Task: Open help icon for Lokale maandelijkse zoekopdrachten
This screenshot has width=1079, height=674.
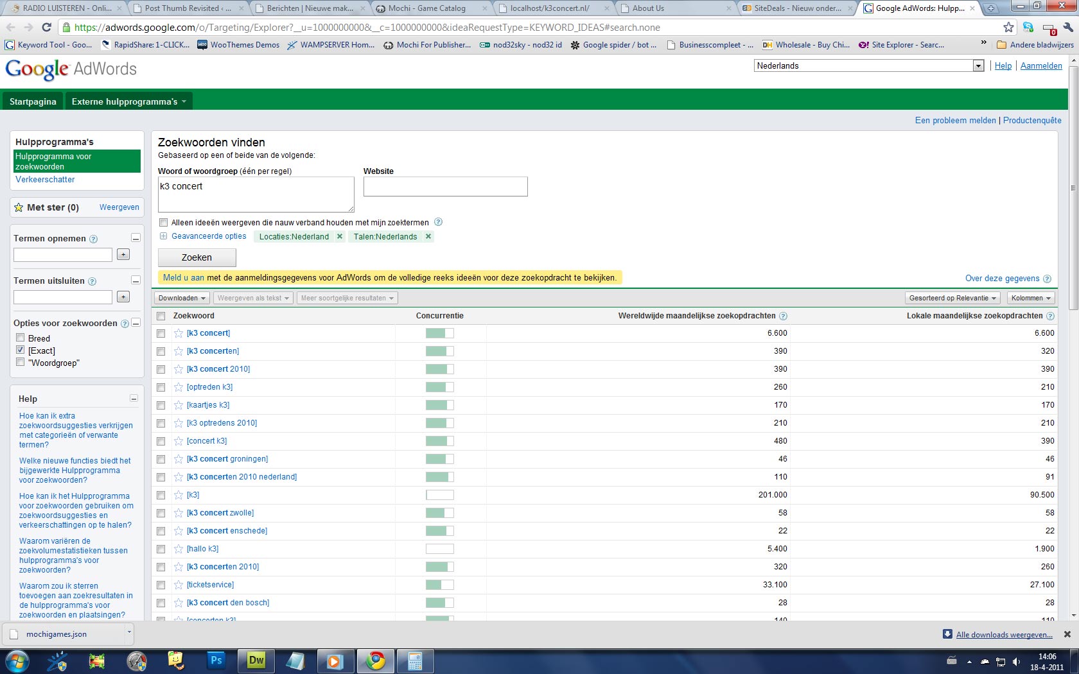Action: tap(1050, 316)
